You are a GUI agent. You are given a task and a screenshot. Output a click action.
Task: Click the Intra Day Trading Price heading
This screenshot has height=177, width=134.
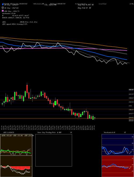click(49, 132)
